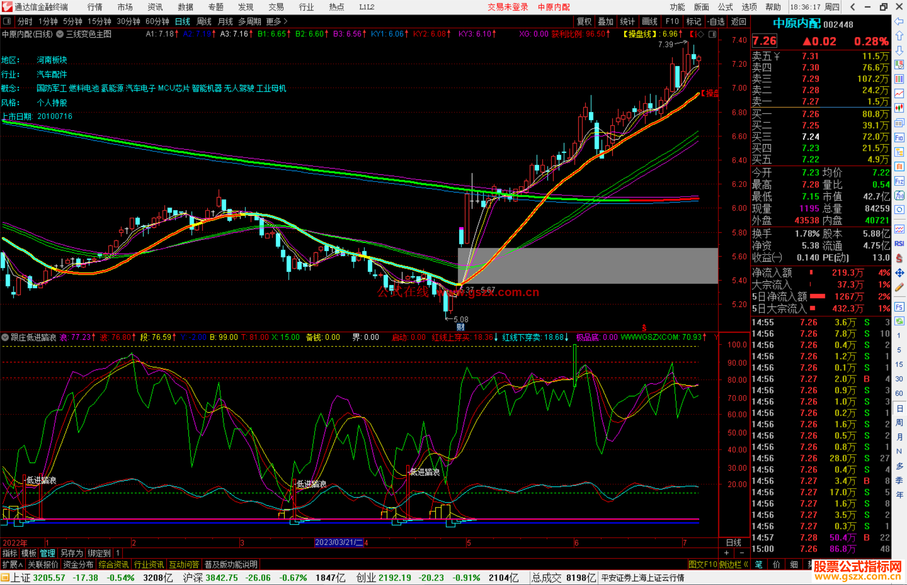This screenshot has height=585, width=907.
Task: Toggle the 自选 watchlist button
Action: click(x=716, y=21)
